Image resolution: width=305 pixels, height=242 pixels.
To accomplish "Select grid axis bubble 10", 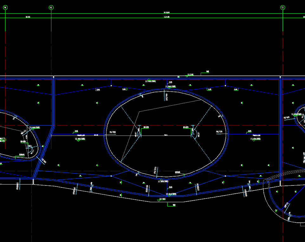I will point(5,8).
